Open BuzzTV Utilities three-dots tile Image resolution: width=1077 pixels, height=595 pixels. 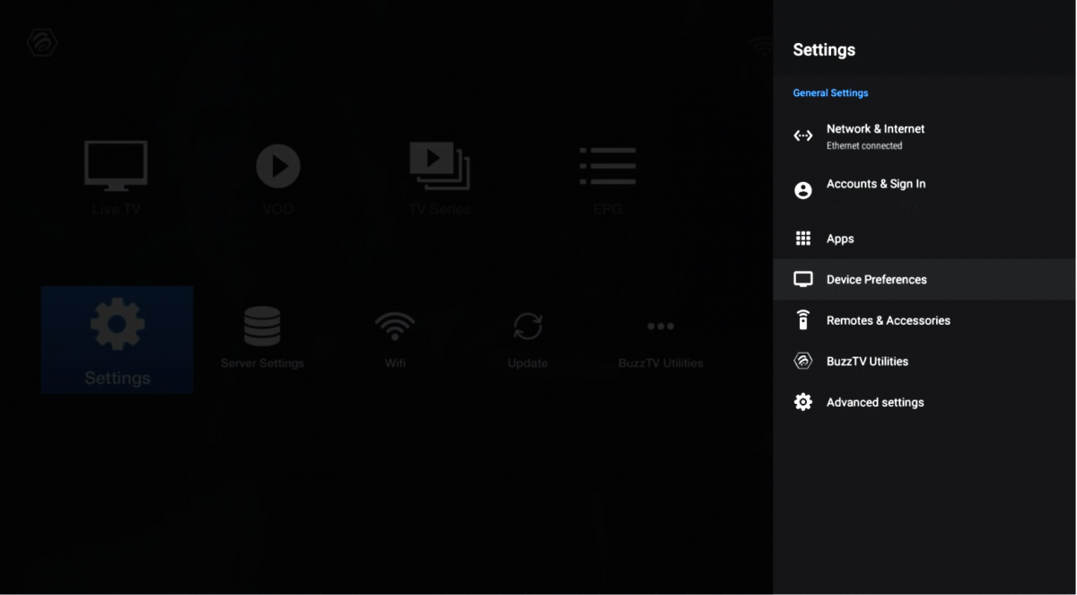[661, 337]
